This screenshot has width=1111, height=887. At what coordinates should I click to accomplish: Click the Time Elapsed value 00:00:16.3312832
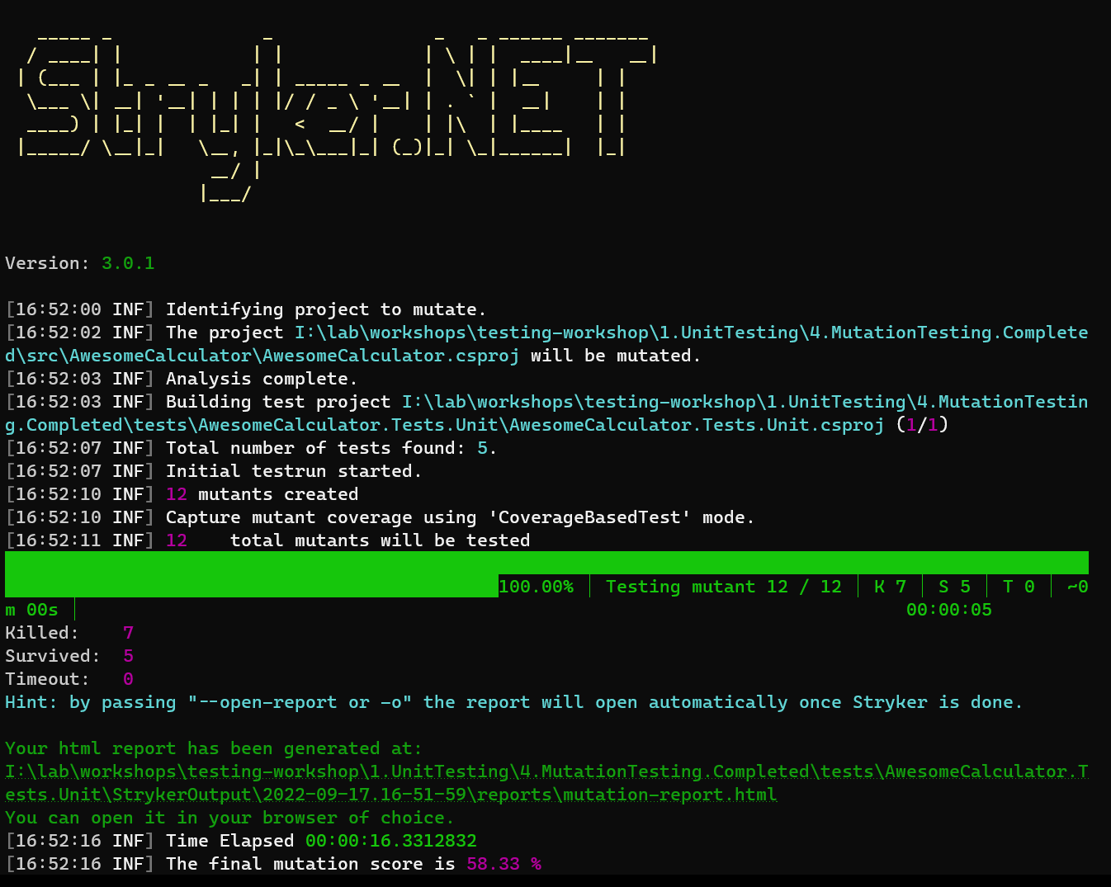pos(390,841)
